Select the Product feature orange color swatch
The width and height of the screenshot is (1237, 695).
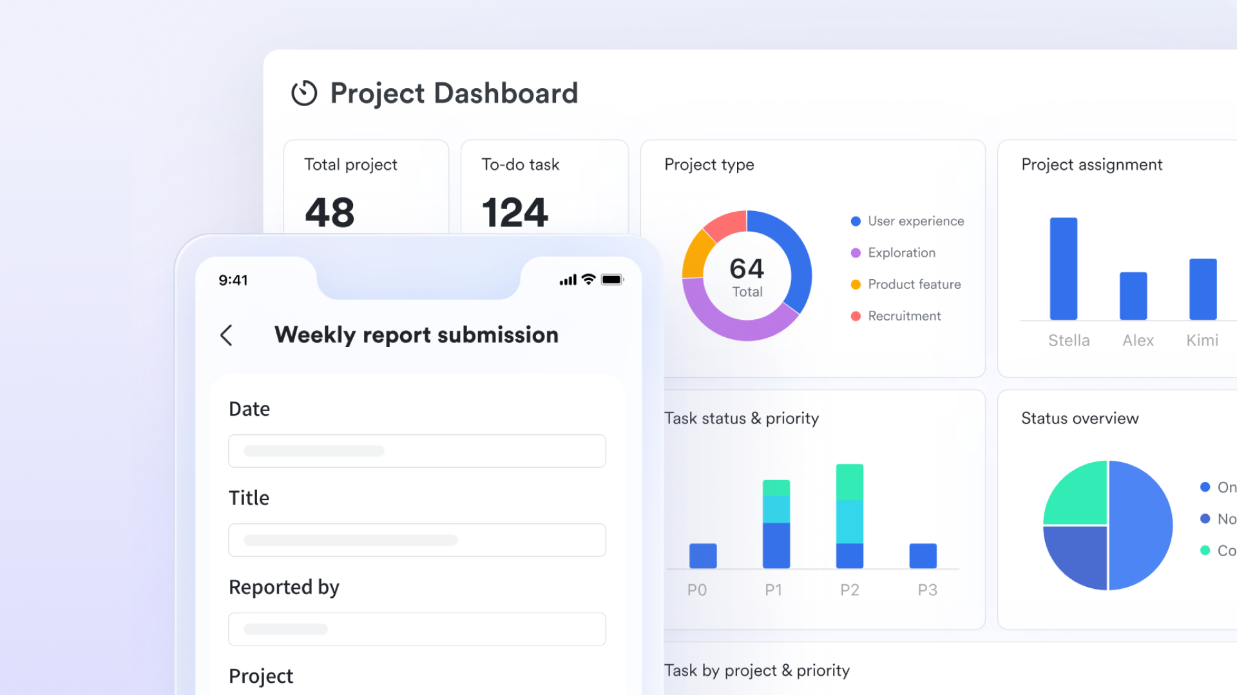[856, 284]
